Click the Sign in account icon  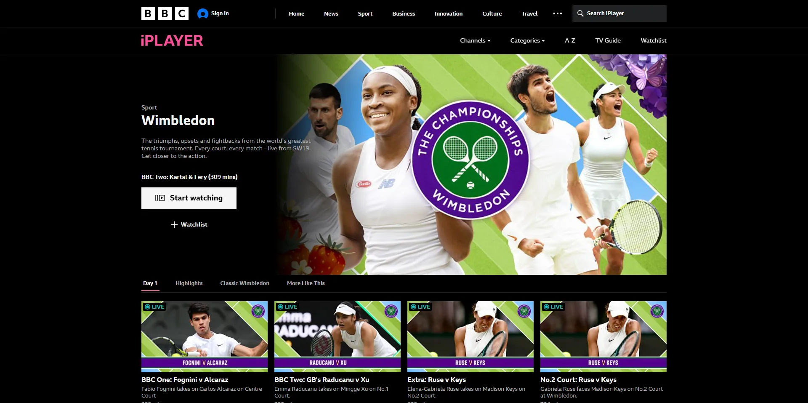tap(203, 13)
